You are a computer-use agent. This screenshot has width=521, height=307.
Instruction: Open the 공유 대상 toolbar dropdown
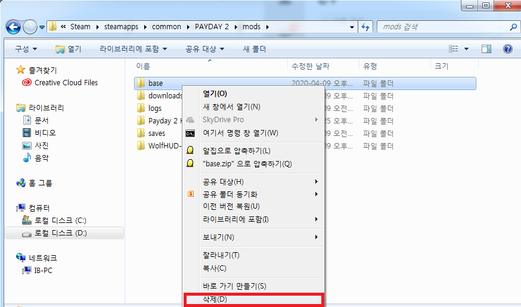[204, 49]
